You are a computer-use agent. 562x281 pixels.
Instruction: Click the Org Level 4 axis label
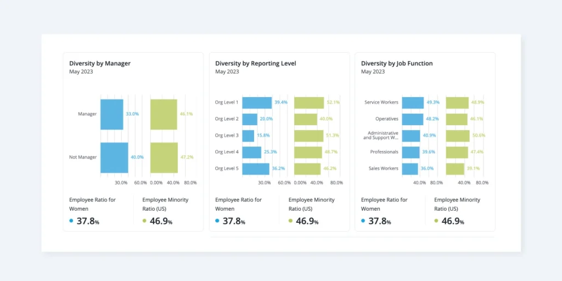227,152
